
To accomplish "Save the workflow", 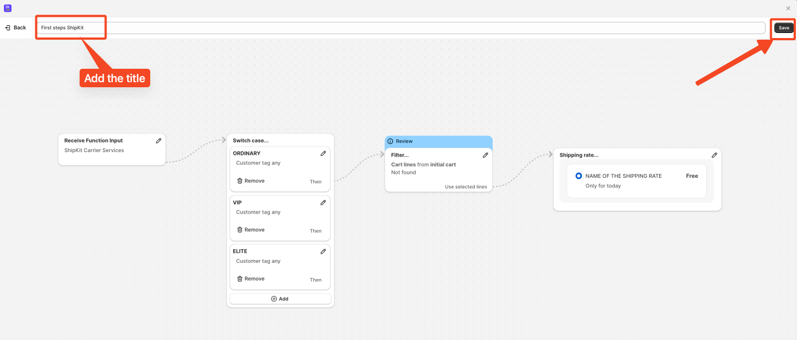I will (784, 28).
